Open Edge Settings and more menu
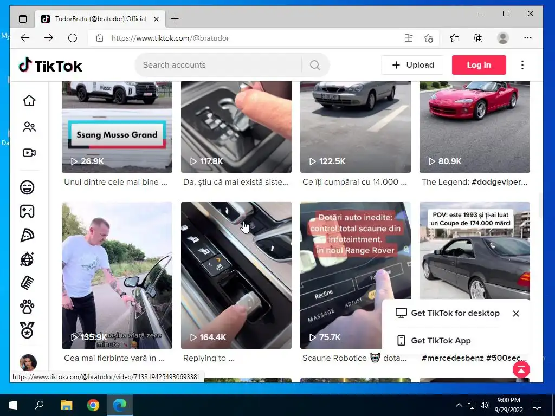 [528, 38]
